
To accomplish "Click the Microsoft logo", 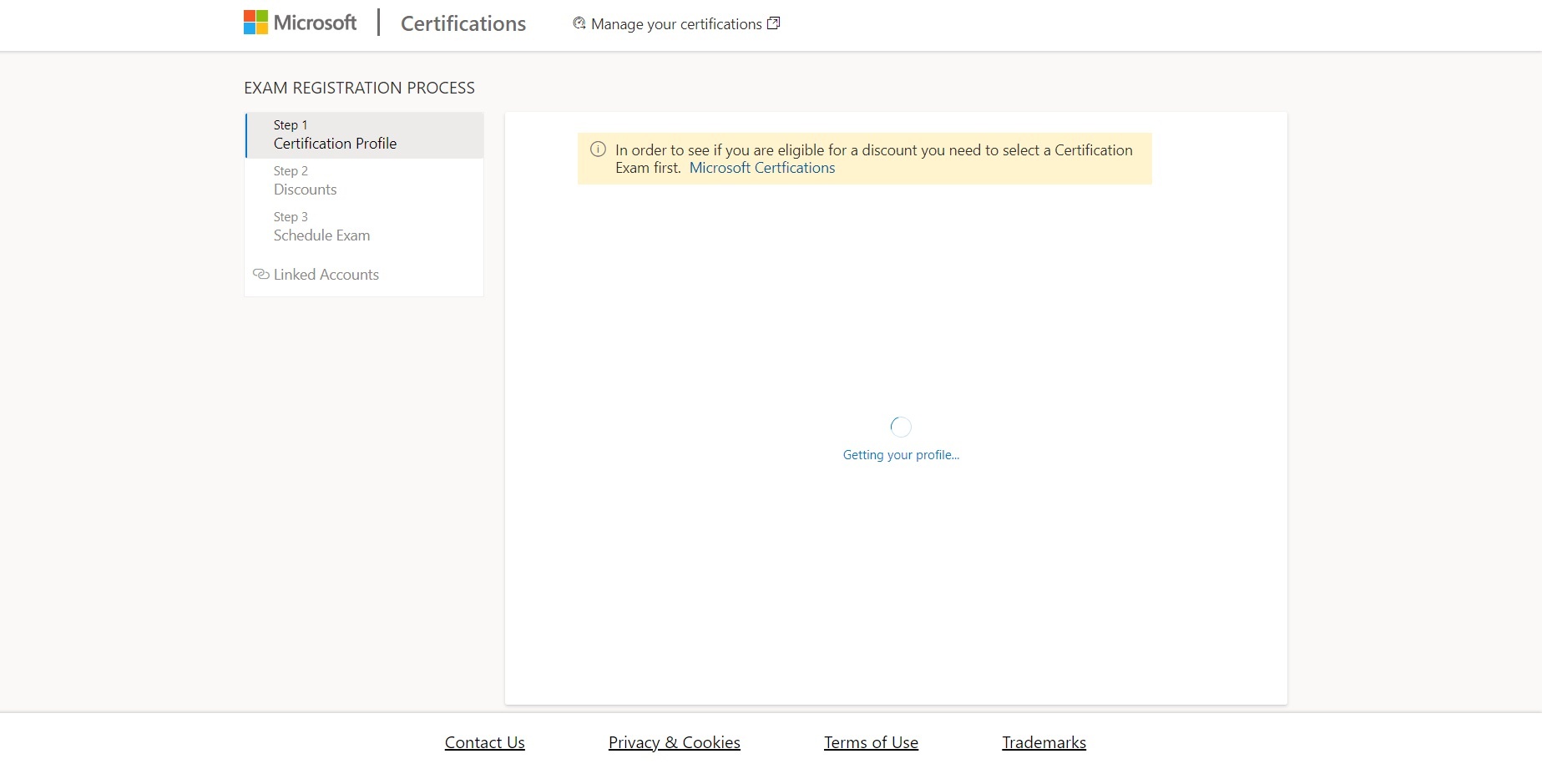I will 300,23.
